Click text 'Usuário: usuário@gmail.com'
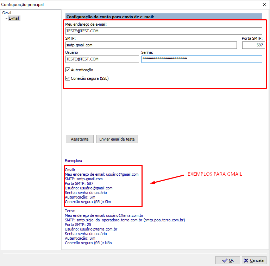270x266 pixels. click(89, 188)
